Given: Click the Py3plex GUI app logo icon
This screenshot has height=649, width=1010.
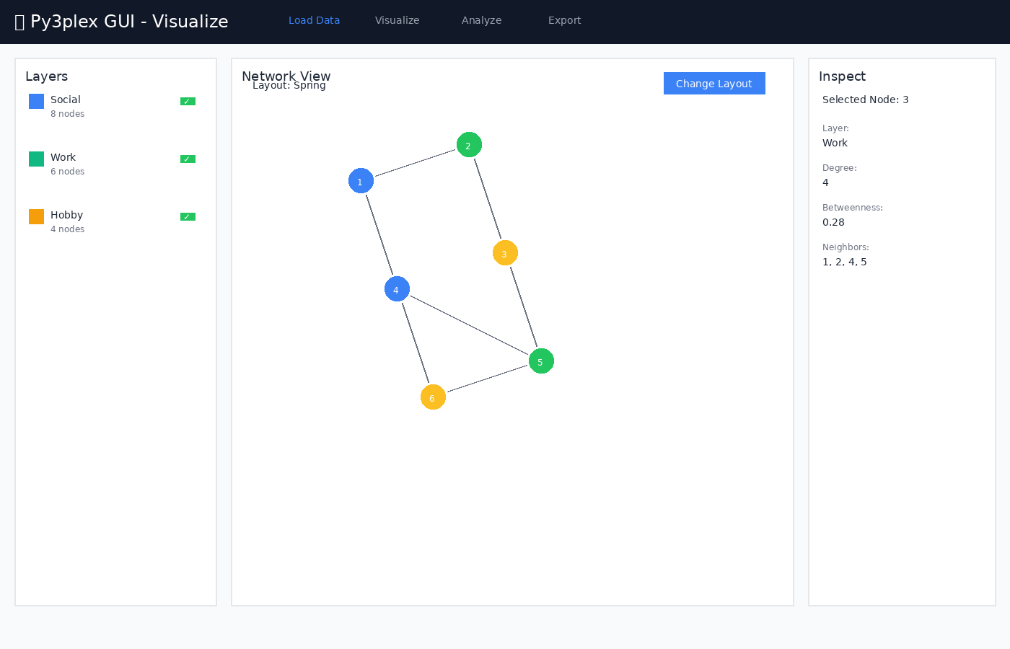Looking at the screenshot, I should pyautogui.click(x=20, y=22).
